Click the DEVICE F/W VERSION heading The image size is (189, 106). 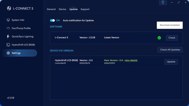pos(62,51)
